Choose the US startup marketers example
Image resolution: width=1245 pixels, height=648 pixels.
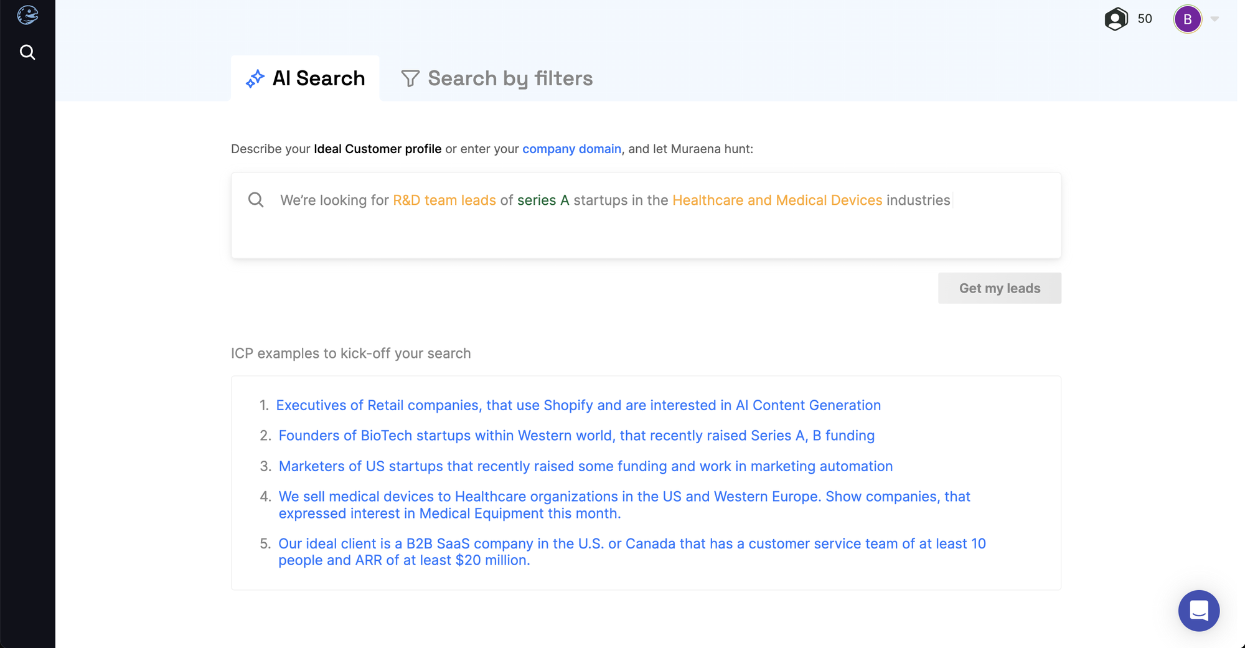585,466
